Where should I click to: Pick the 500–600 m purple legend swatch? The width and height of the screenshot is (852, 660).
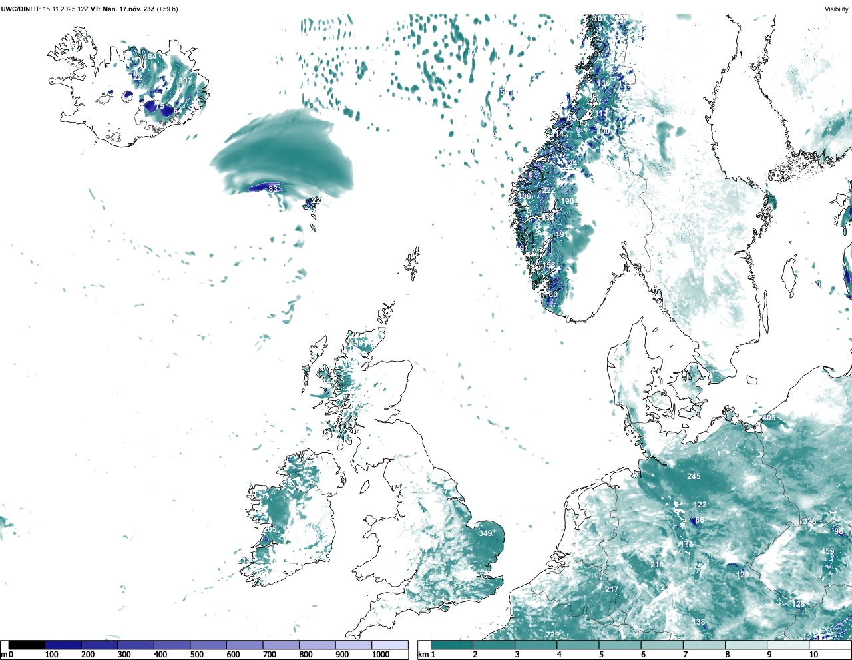pos(208,645)
